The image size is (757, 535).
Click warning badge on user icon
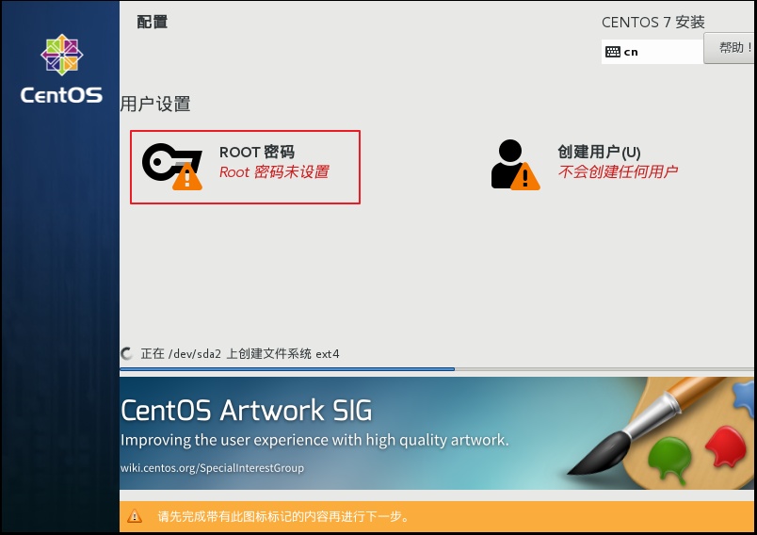(524, 176)
